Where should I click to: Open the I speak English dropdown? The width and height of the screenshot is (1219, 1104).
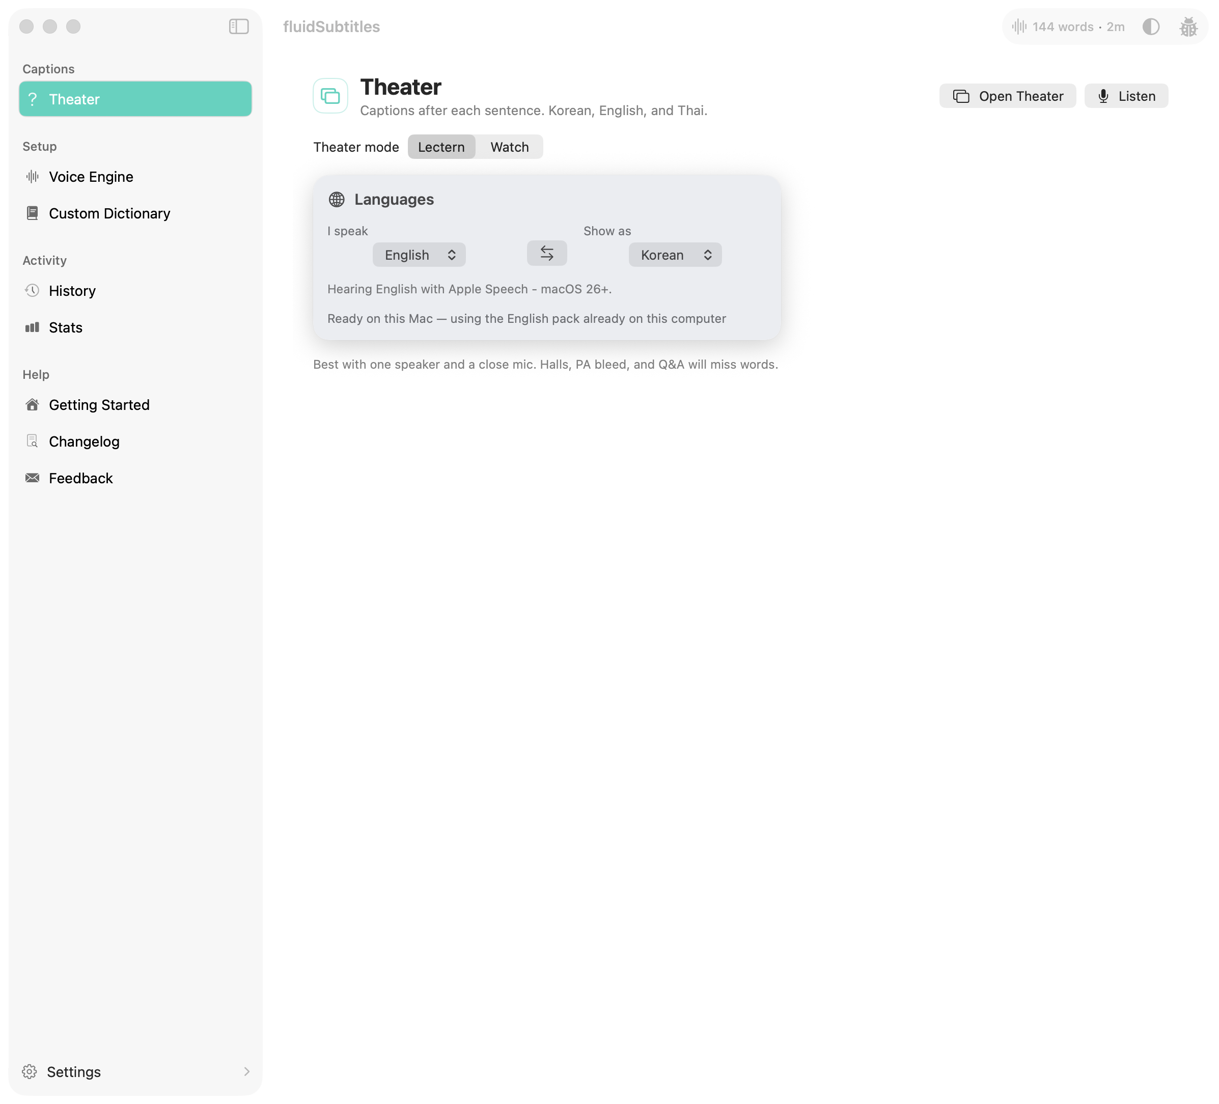coord(419,255)
